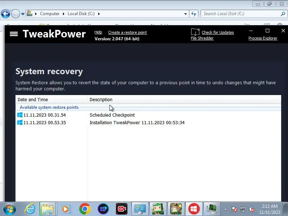The width and height of the screenshot is (288, 216).
Task: Maximize the TweakPower window
Action: point(267,31)
